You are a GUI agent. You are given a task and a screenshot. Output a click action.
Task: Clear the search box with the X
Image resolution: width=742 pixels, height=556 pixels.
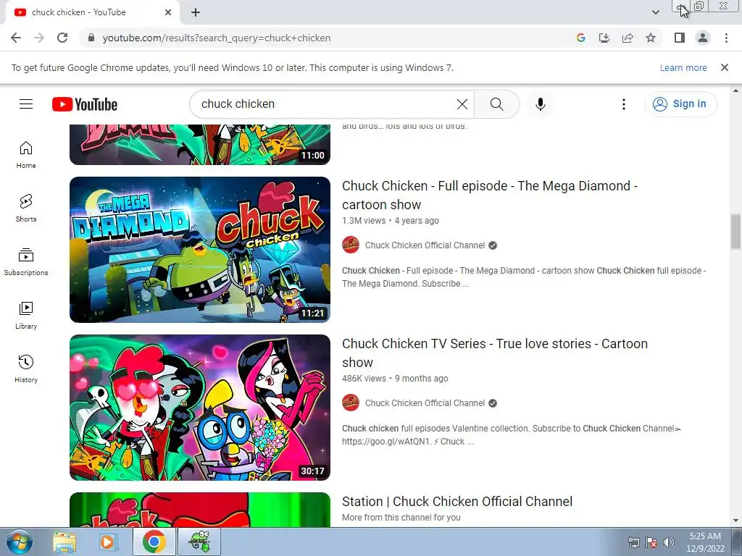tap(462, 104)
